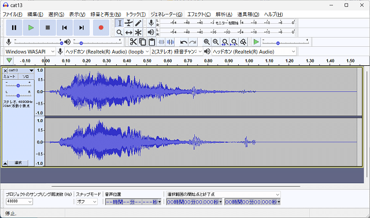The width and height of the screenshot is (370, 218).
Task: Undo the last action
Action: pos(184,42)
